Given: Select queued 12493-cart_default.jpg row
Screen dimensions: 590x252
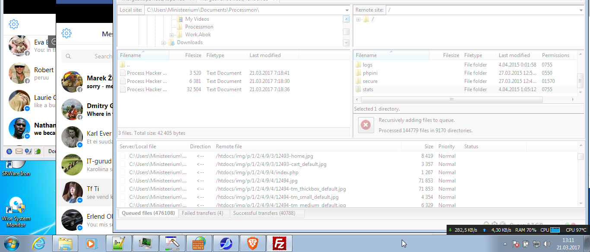Looking at the screenshot, I should tap(348, 164).
